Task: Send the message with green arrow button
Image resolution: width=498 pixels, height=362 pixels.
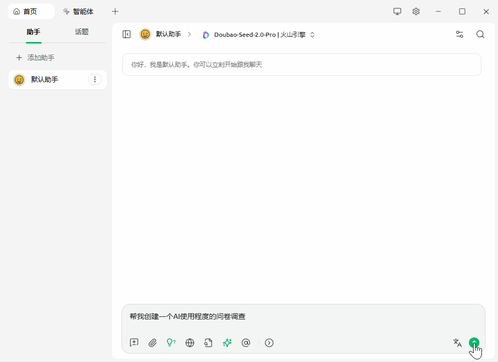Action: click(x=474, y=342)
